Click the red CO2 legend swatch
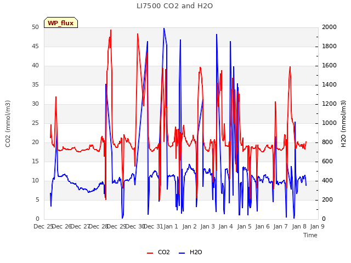This screenshot has width=351, height=263. pos(150,253)
